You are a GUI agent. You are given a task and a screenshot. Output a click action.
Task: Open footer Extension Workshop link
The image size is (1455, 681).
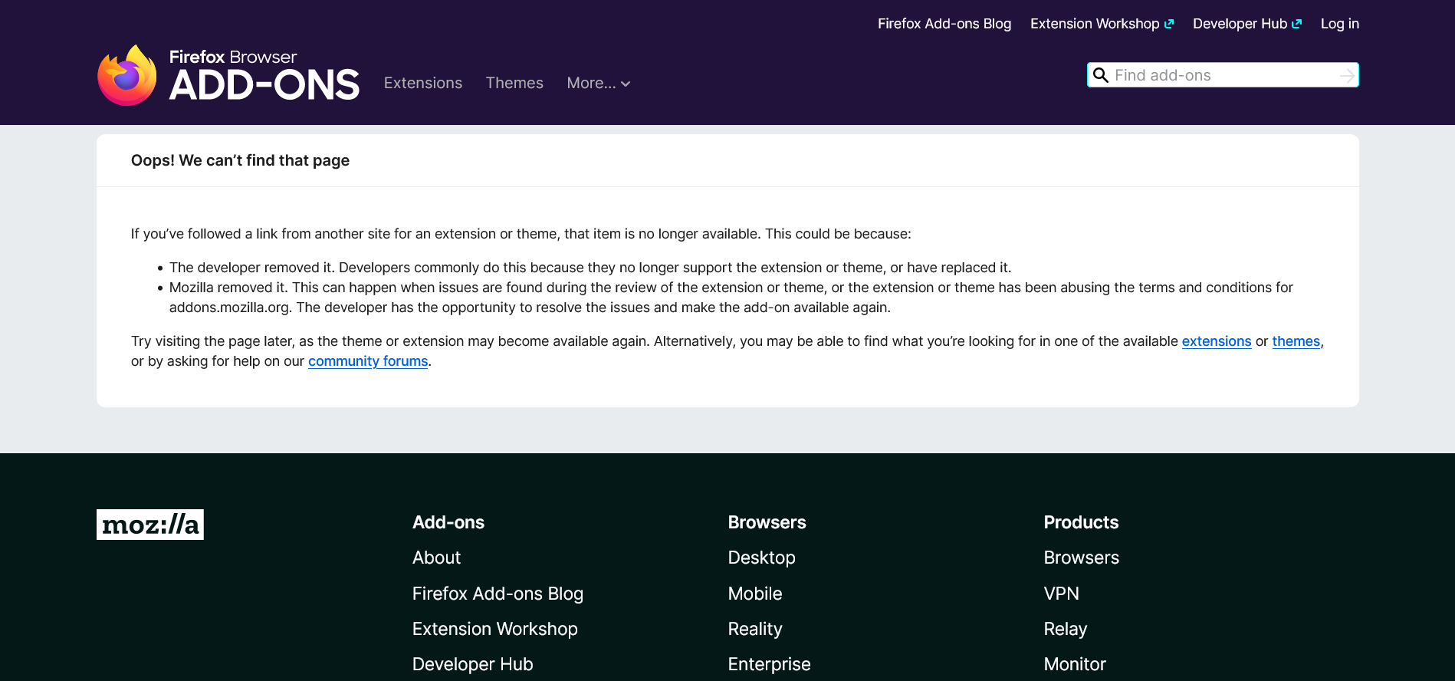click(x=495, y=629)
